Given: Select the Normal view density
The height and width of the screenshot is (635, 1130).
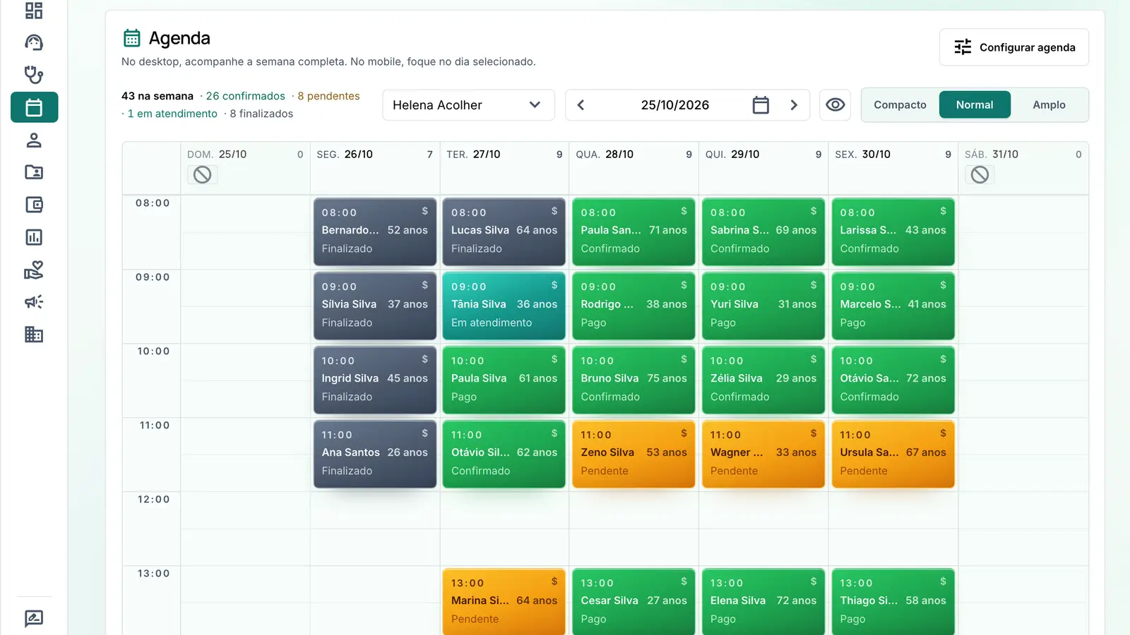Looking at the screenshot, I should [975, 105].
